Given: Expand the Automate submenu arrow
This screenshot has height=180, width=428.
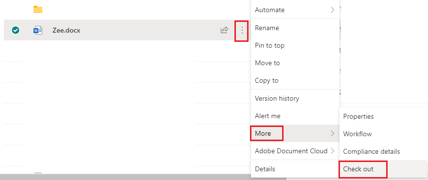Looking at the screenshot, I should click(332, 10).
